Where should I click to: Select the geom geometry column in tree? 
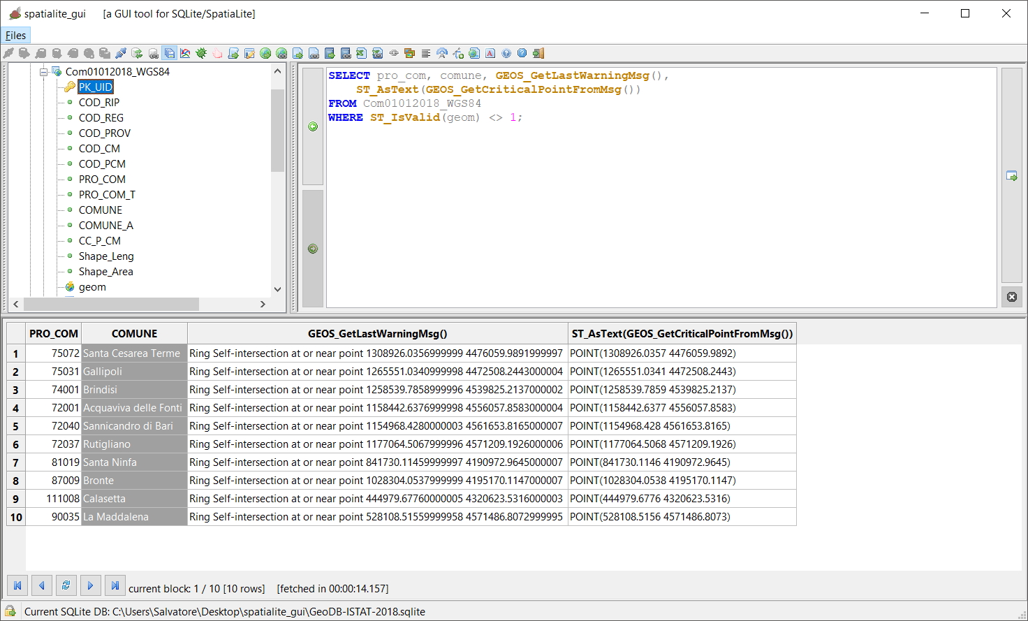pos(92,287)
